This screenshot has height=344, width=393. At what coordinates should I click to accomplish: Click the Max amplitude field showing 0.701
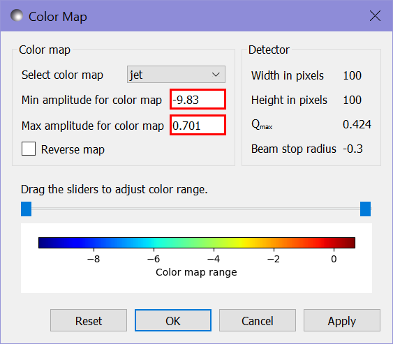[x=198, y=125]
